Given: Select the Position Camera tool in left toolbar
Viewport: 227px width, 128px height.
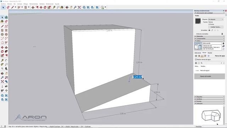Looking at the screenshot, I should 2,86.
